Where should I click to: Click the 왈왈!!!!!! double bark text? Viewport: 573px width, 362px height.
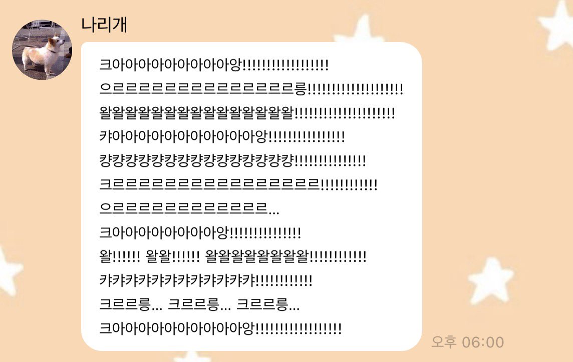coord(172,256)
